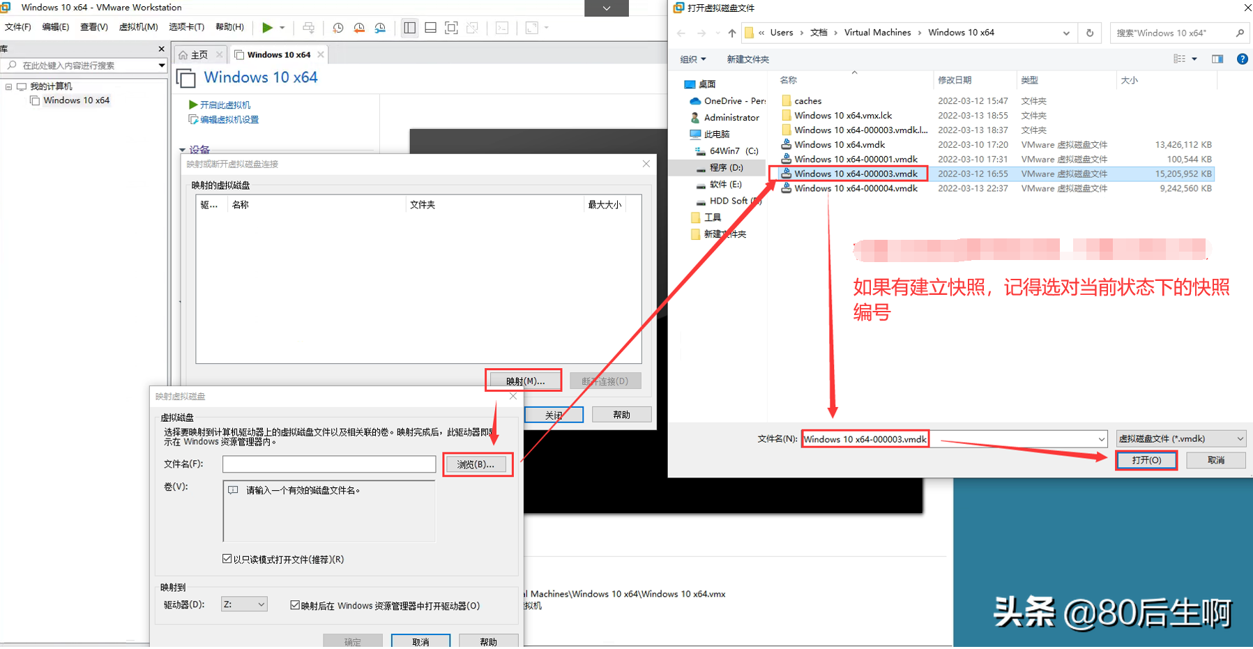Click the refresh icon in file dialog
The height and width of the screenshot is (649, 1253).
[x=1090, y=33]
